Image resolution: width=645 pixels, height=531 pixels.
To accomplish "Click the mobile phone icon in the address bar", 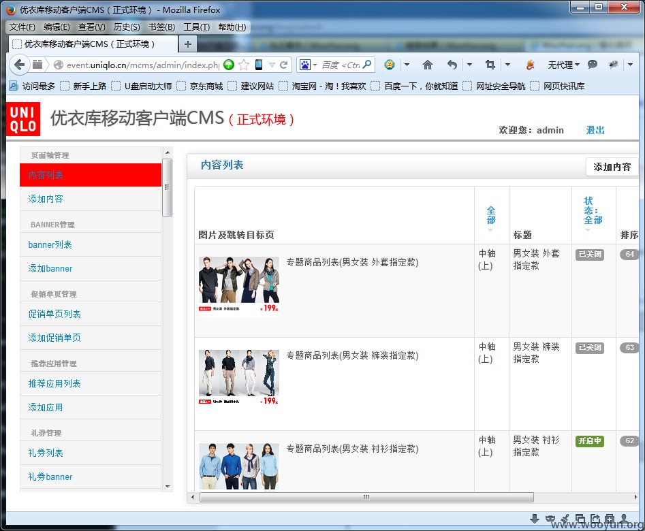I will (259, 65).
